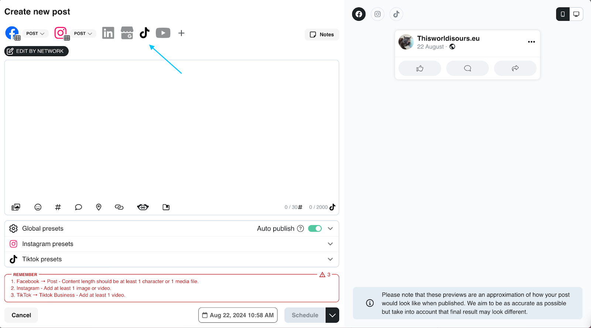Switch preview to Instagram tab
Viewport: 591px width, 328px height.
(378, 14)
